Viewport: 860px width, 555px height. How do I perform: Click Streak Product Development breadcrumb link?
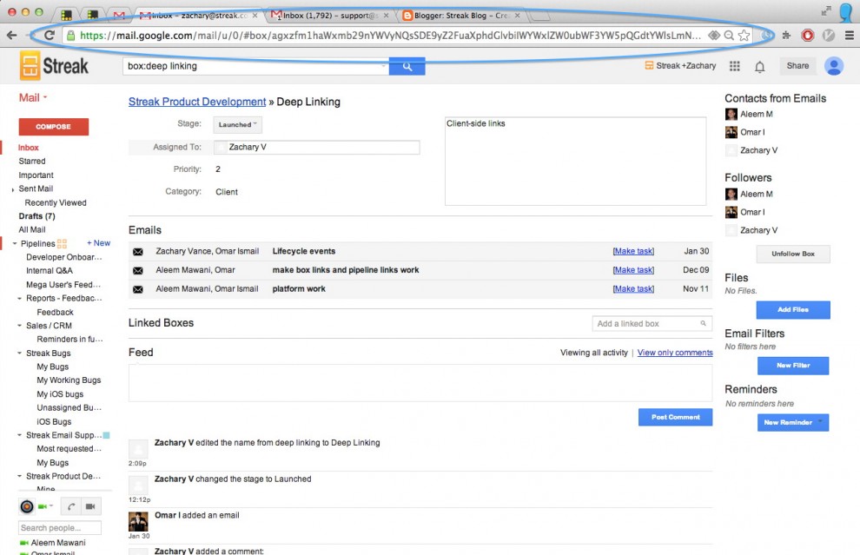pyautogui.click(x=197, y=102)
